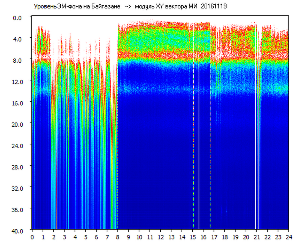
Task: Select the 0 label on the horizontal axis
Action: tap(32, 237)
